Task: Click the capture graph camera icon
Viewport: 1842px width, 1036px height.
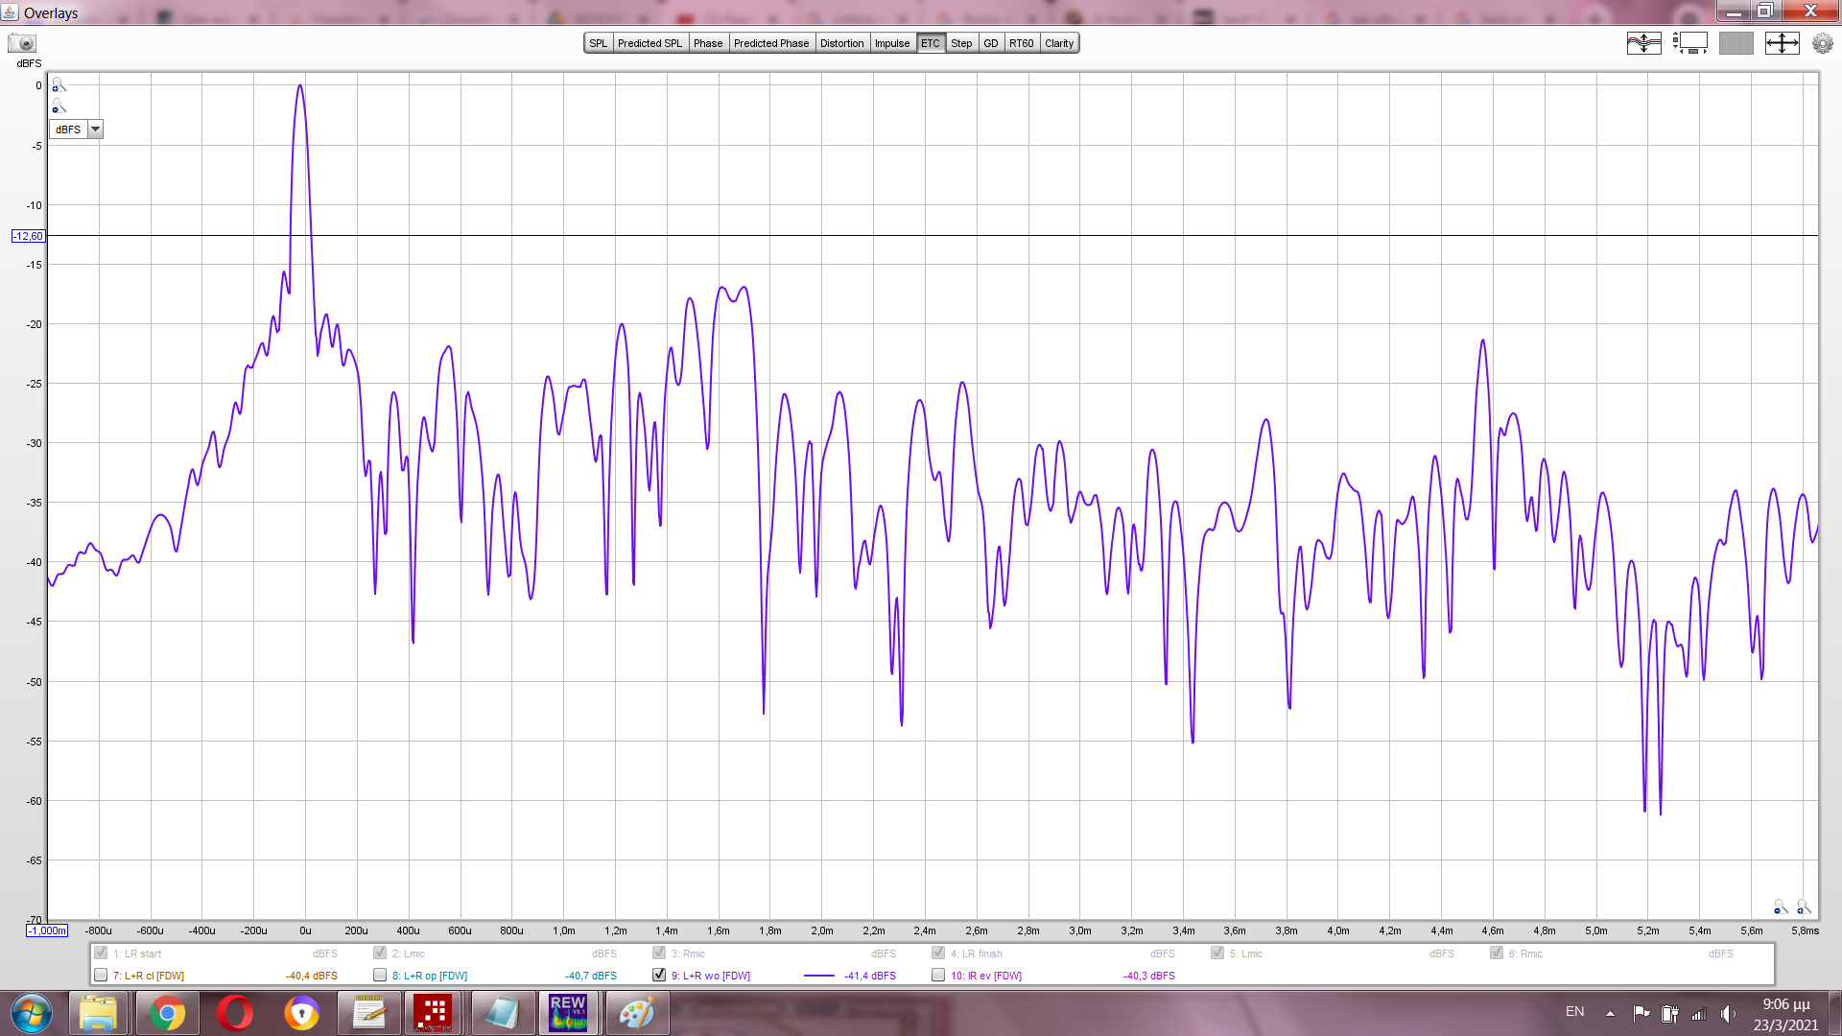Action: tap(21, 43)
